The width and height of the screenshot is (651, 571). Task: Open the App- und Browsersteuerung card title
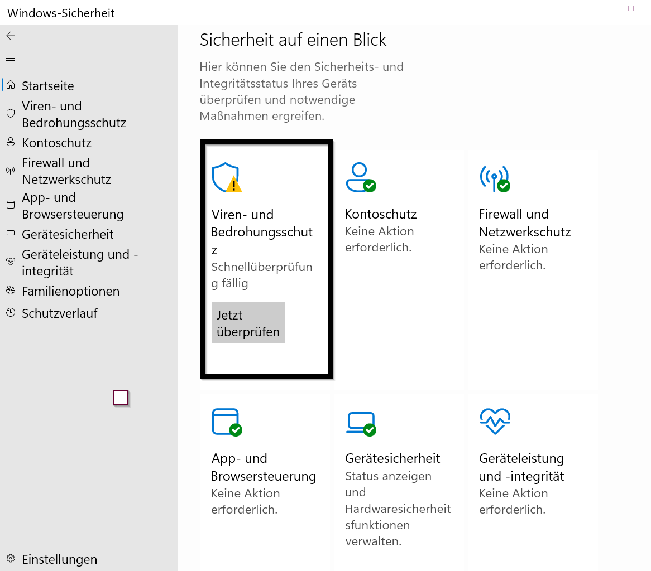263,467
